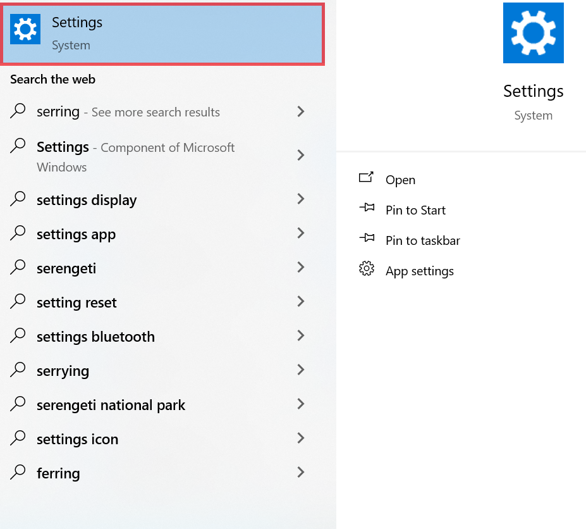
Task: Expand the 'serring' suggestion chevron
Action: click(301, 111)
